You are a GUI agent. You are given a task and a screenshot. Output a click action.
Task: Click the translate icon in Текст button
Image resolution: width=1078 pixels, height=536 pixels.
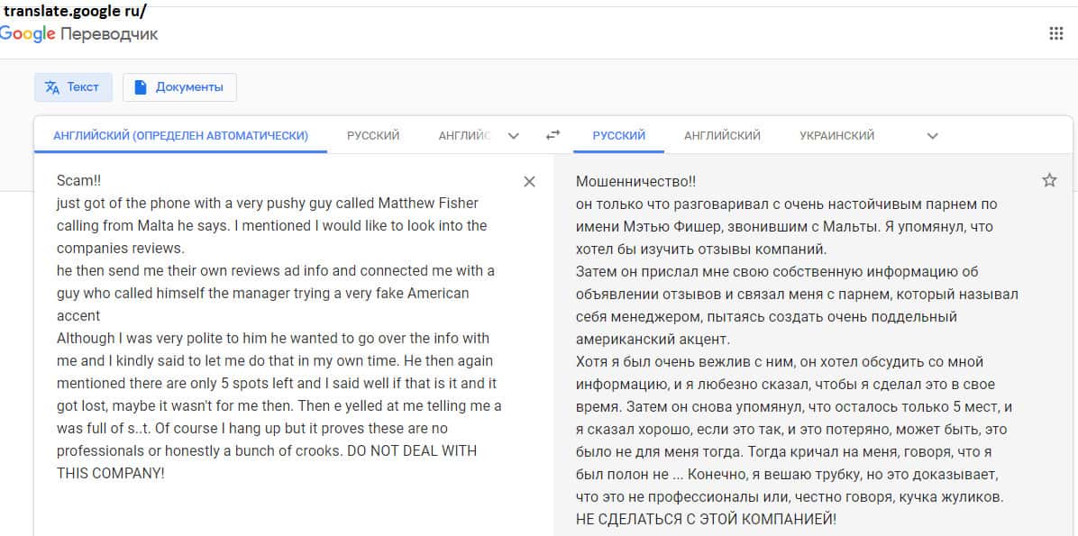(52, 87)
